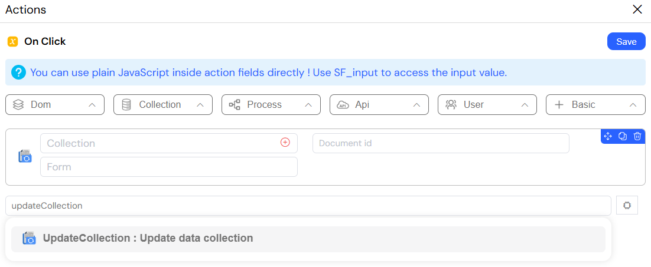Focus the Document id input field
The width and height of the screenshot is (651, 267).
[x=441, y=143]
